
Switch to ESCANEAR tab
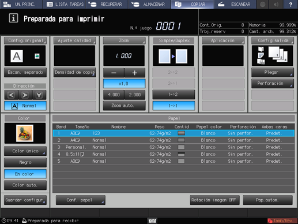(235, 4)
